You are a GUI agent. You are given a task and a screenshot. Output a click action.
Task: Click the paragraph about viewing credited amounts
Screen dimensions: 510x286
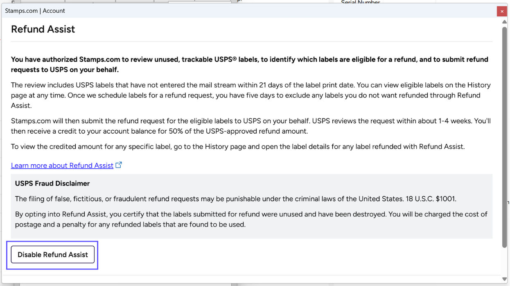click(x=237, y=146)
